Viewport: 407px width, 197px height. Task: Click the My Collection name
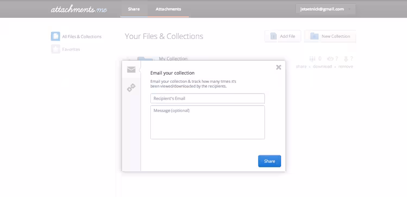(x=173, y=59)
